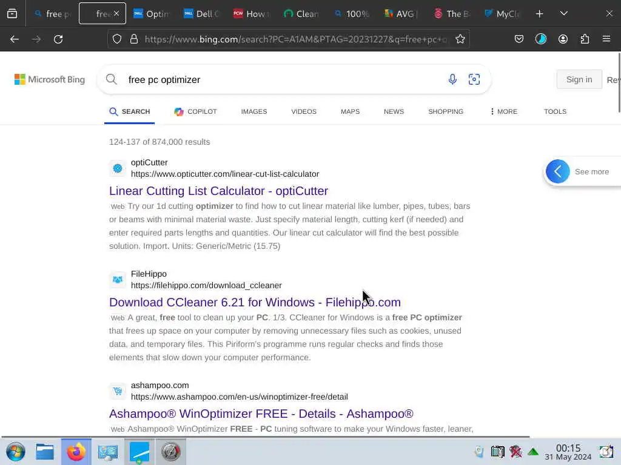Switch to IMAGES results
Viewport: 621px width, 465px height.
tap(254, 111)
